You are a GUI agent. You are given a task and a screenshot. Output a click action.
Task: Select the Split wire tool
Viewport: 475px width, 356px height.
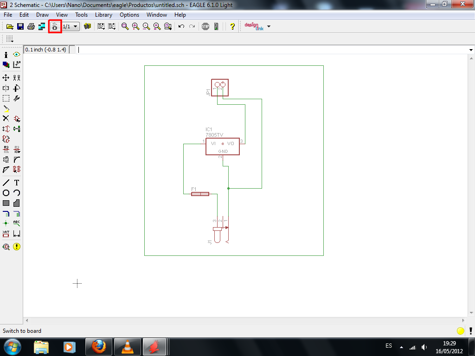pos(6,170)
